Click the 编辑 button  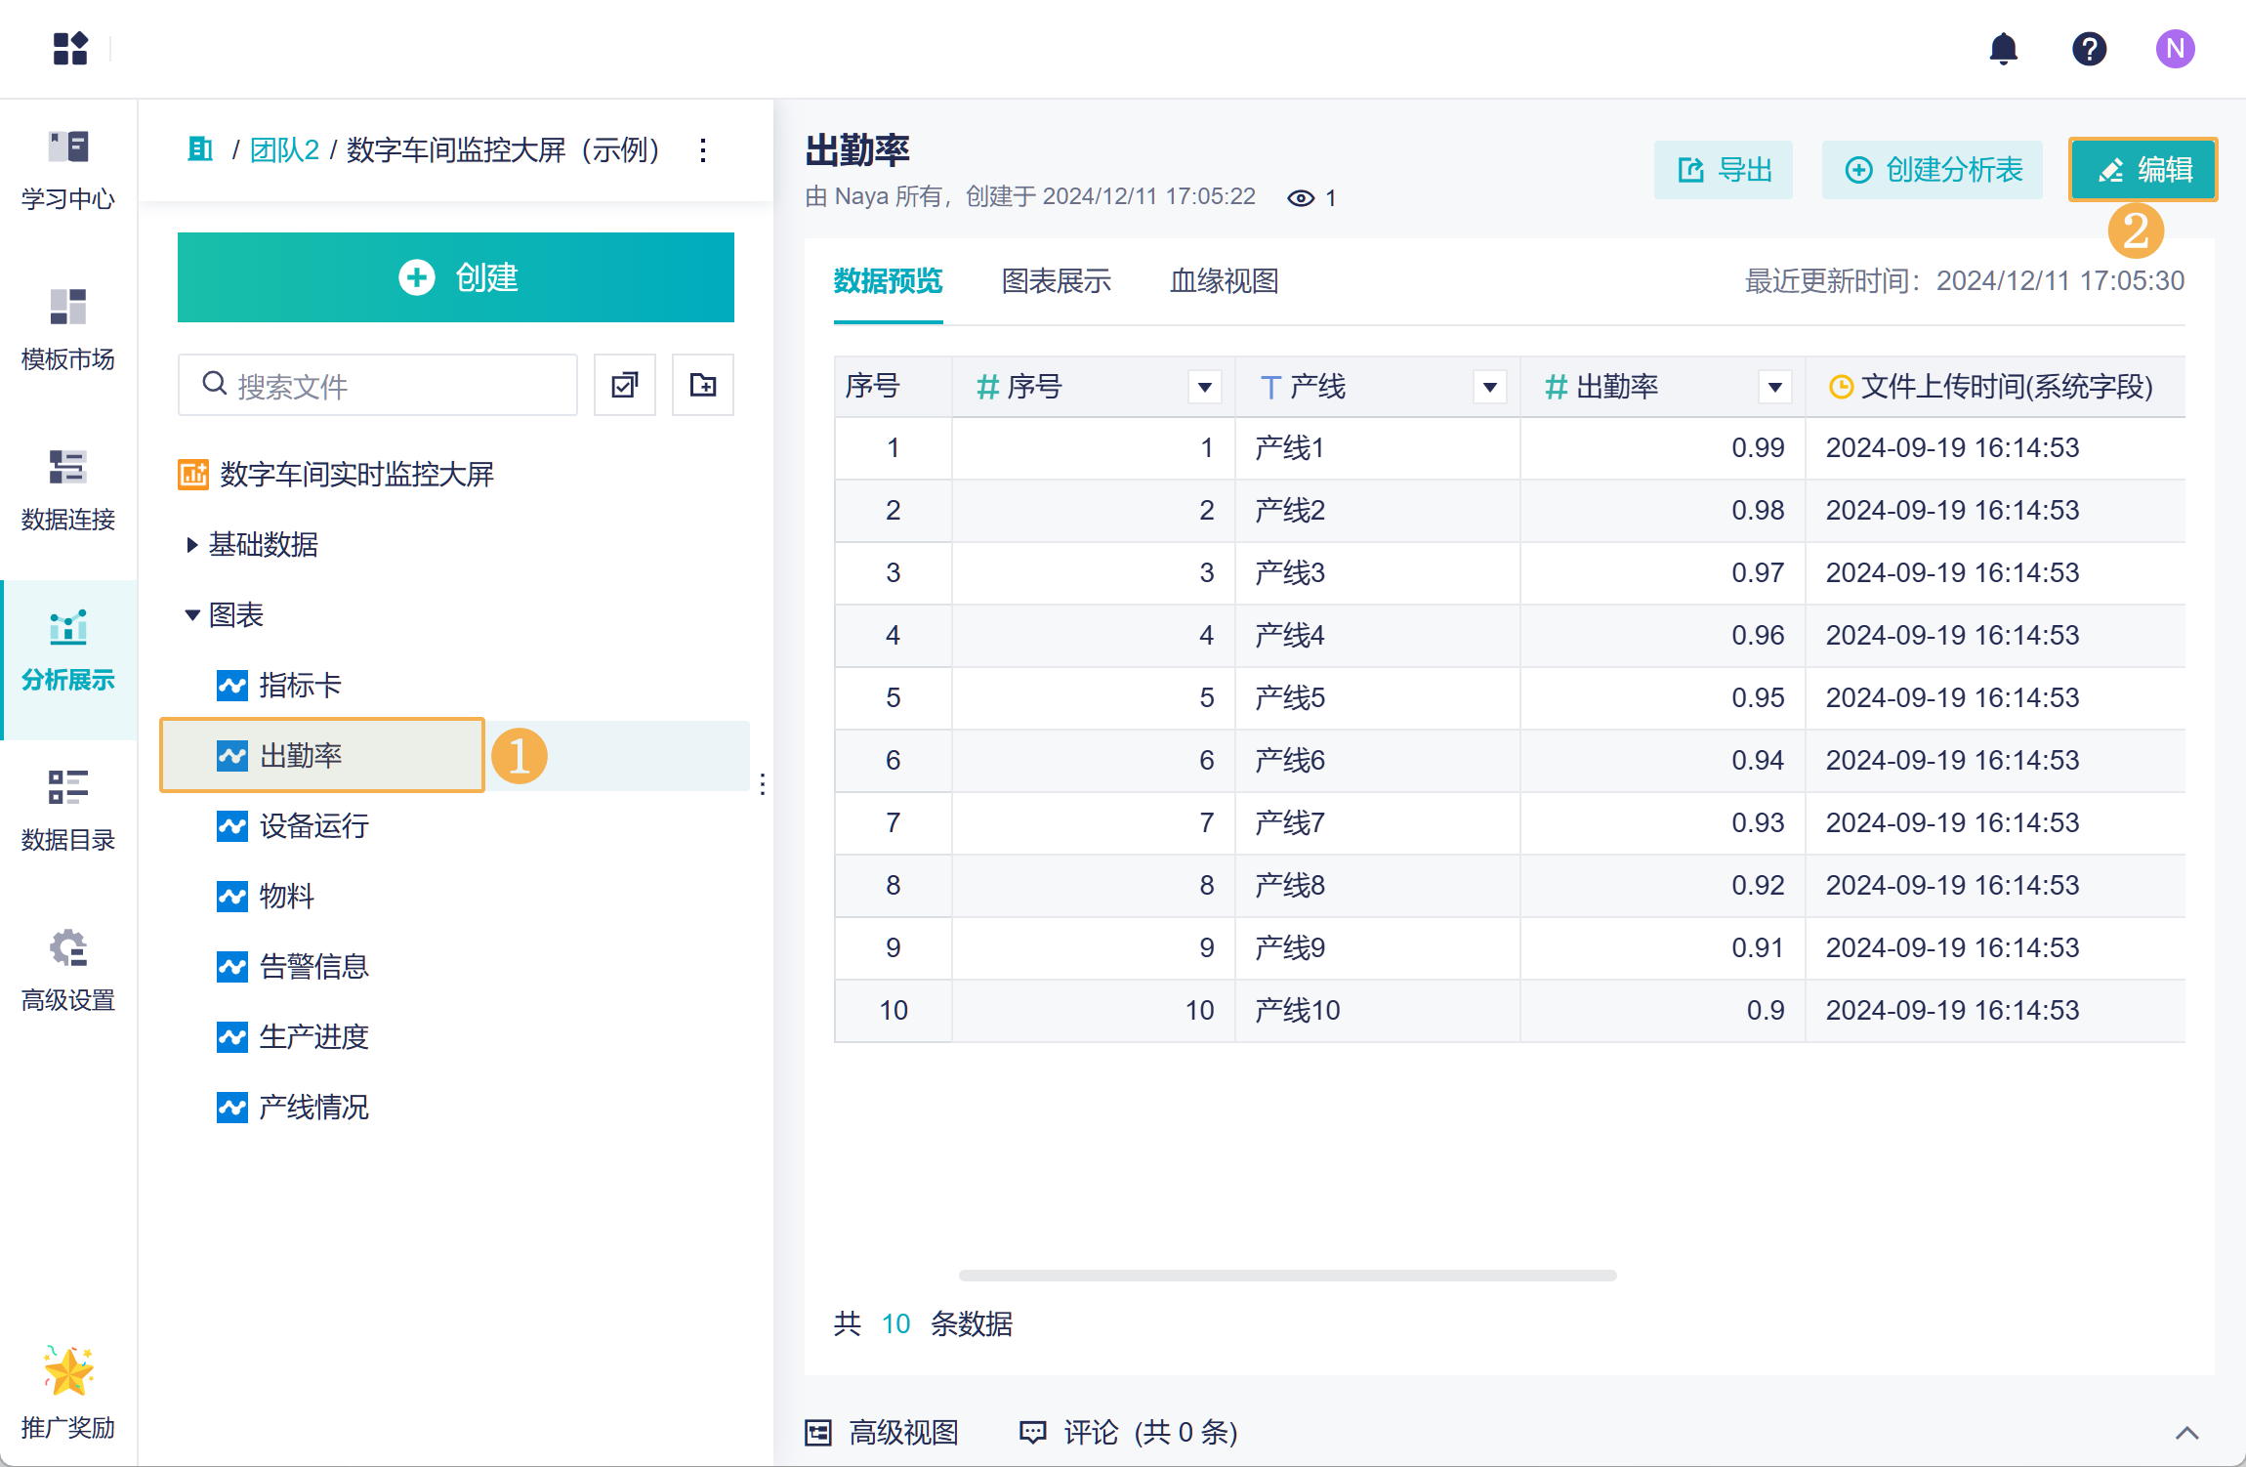(x=2142, y=170)
